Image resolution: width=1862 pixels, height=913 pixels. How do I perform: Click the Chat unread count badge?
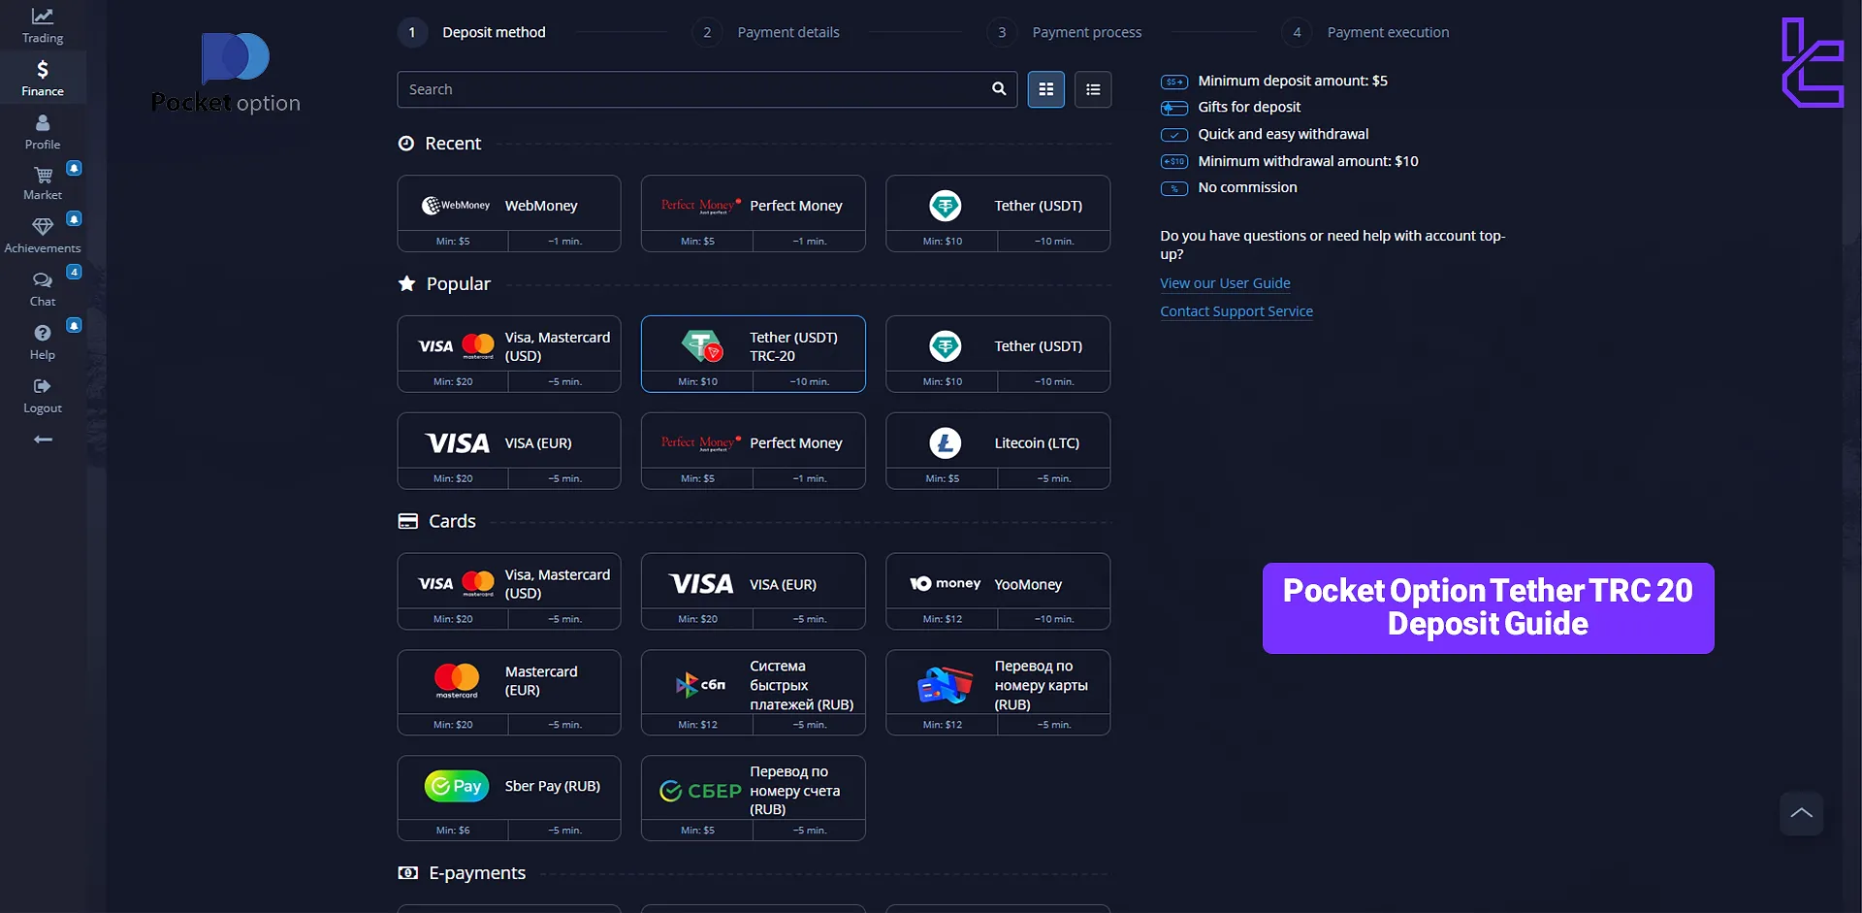click(x=74, y=272)
